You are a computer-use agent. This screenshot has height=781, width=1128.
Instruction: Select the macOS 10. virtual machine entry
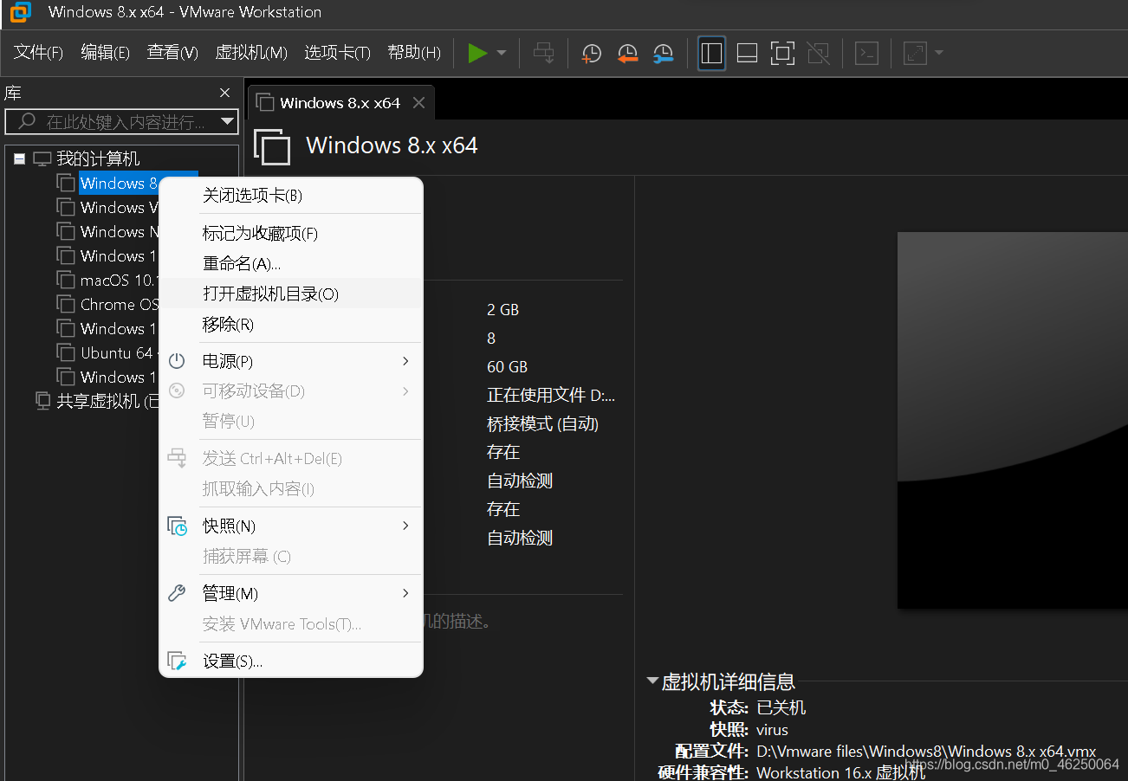[120, 280]
